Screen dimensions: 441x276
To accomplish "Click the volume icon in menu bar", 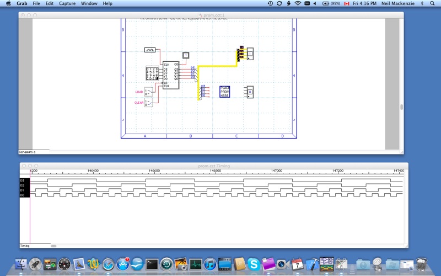I will coord(315,3).
